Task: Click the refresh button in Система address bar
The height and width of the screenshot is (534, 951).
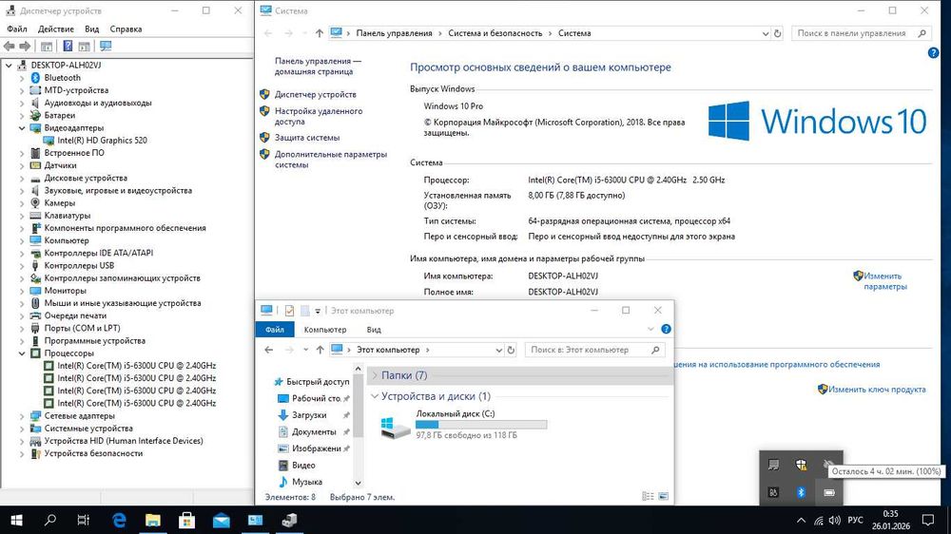Action: [778, 33]
